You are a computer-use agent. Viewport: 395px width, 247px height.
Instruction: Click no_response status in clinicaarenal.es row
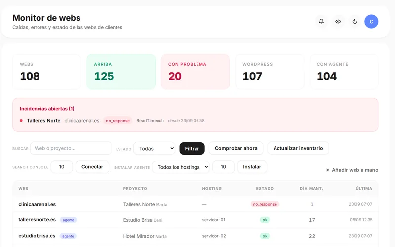click(265, 204)
